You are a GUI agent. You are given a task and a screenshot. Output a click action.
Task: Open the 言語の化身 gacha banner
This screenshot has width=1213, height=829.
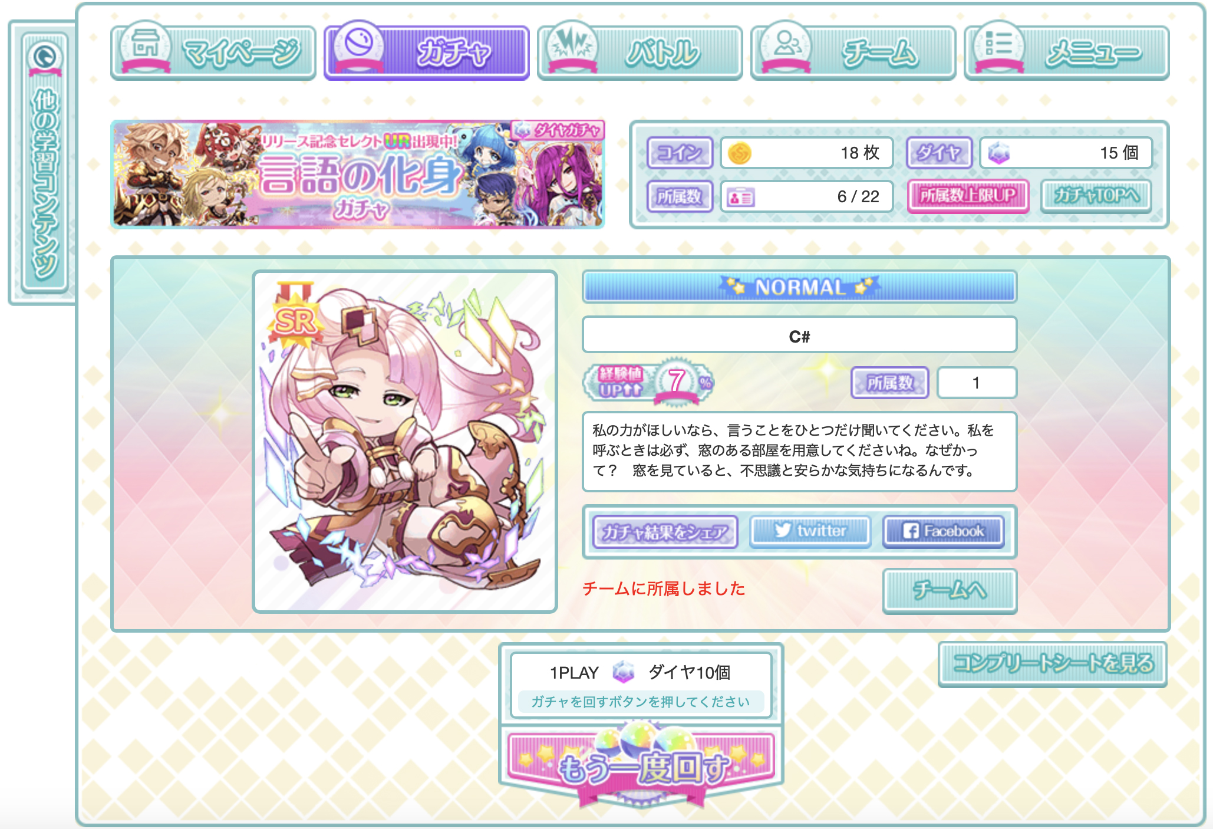(358, 174)
